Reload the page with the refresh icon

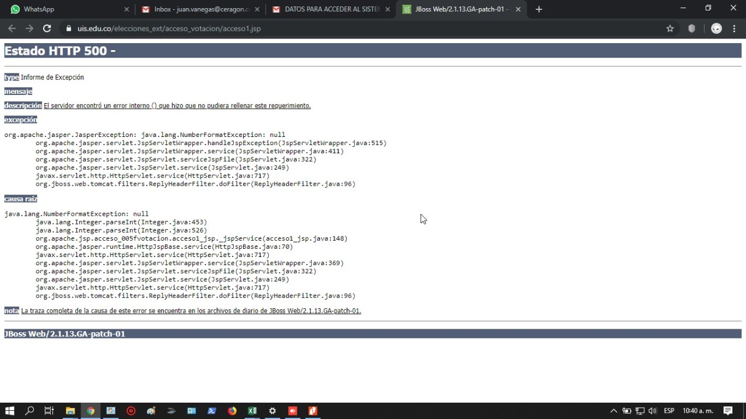[47, 29]
